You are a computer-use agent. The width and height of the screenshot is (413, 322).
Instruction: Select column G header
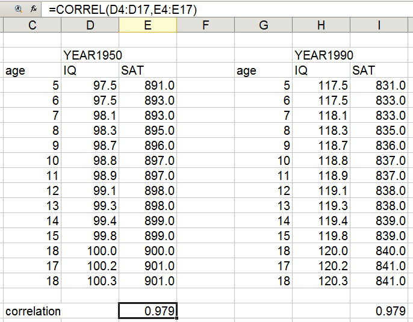click(264, 25)
